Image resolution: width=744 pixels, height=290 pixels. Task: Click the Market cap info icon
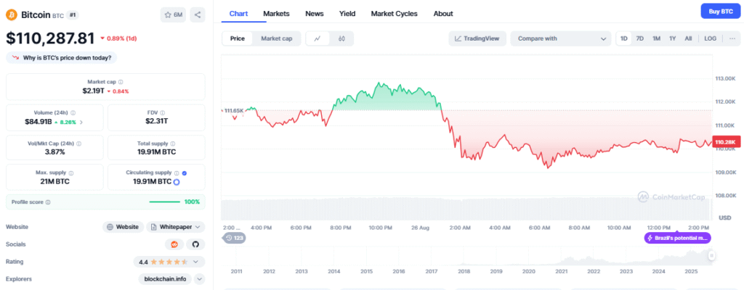[x=121, y=82]
